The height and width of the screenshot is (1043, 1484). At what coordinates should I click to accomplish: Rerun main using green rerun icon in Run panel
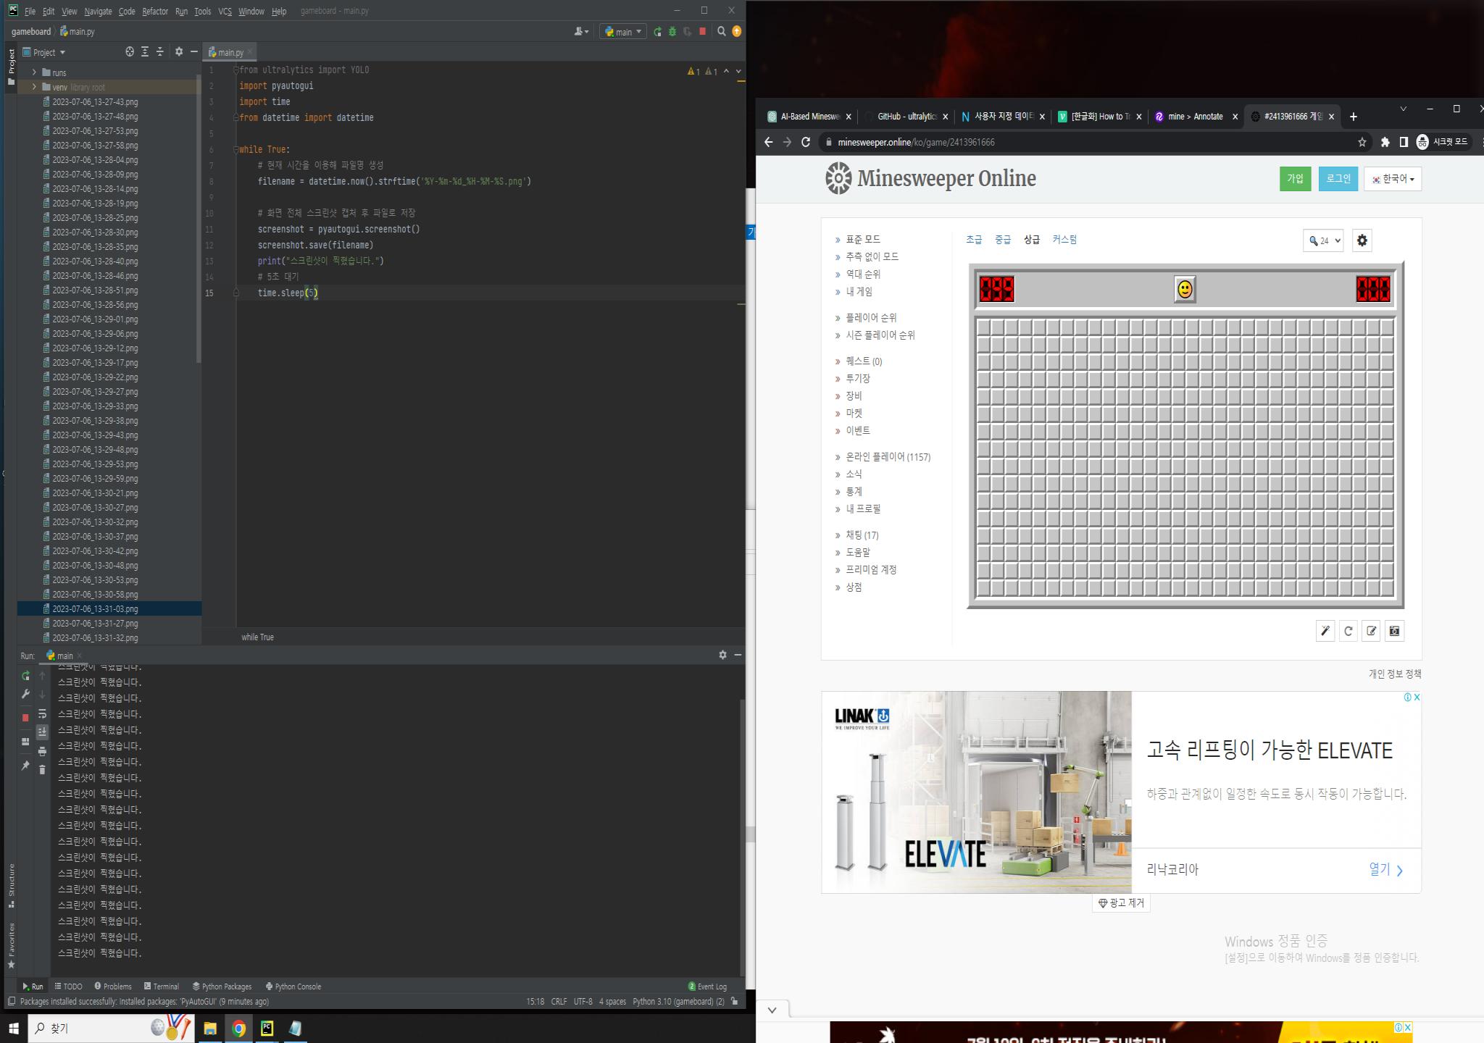[25, 676]
